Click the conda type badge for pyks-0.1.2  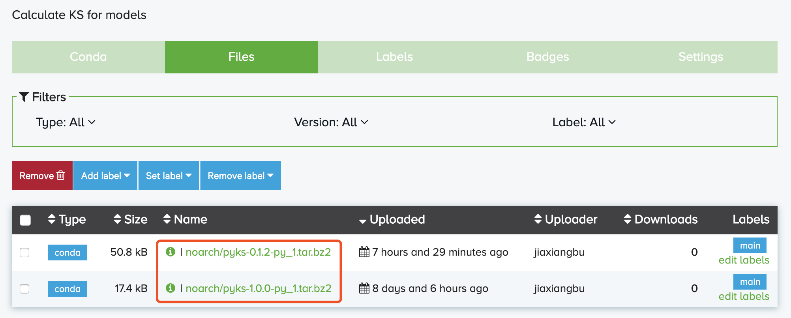[x=67, y=253]
